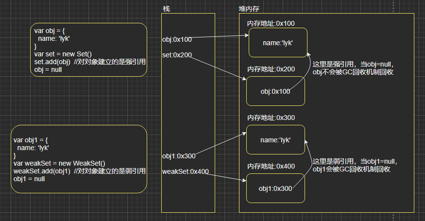The image size is (425, 221).
Task: Click the 'var obj = {' code line
Action: click(50, 31)
